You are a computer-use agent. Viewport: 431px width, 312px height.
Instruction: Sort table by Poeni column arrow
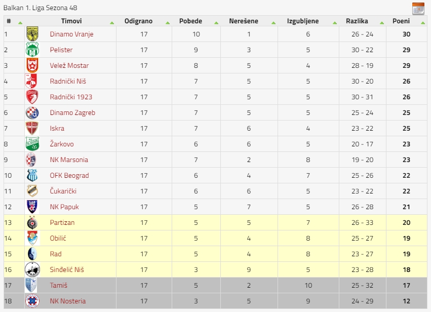423,23
